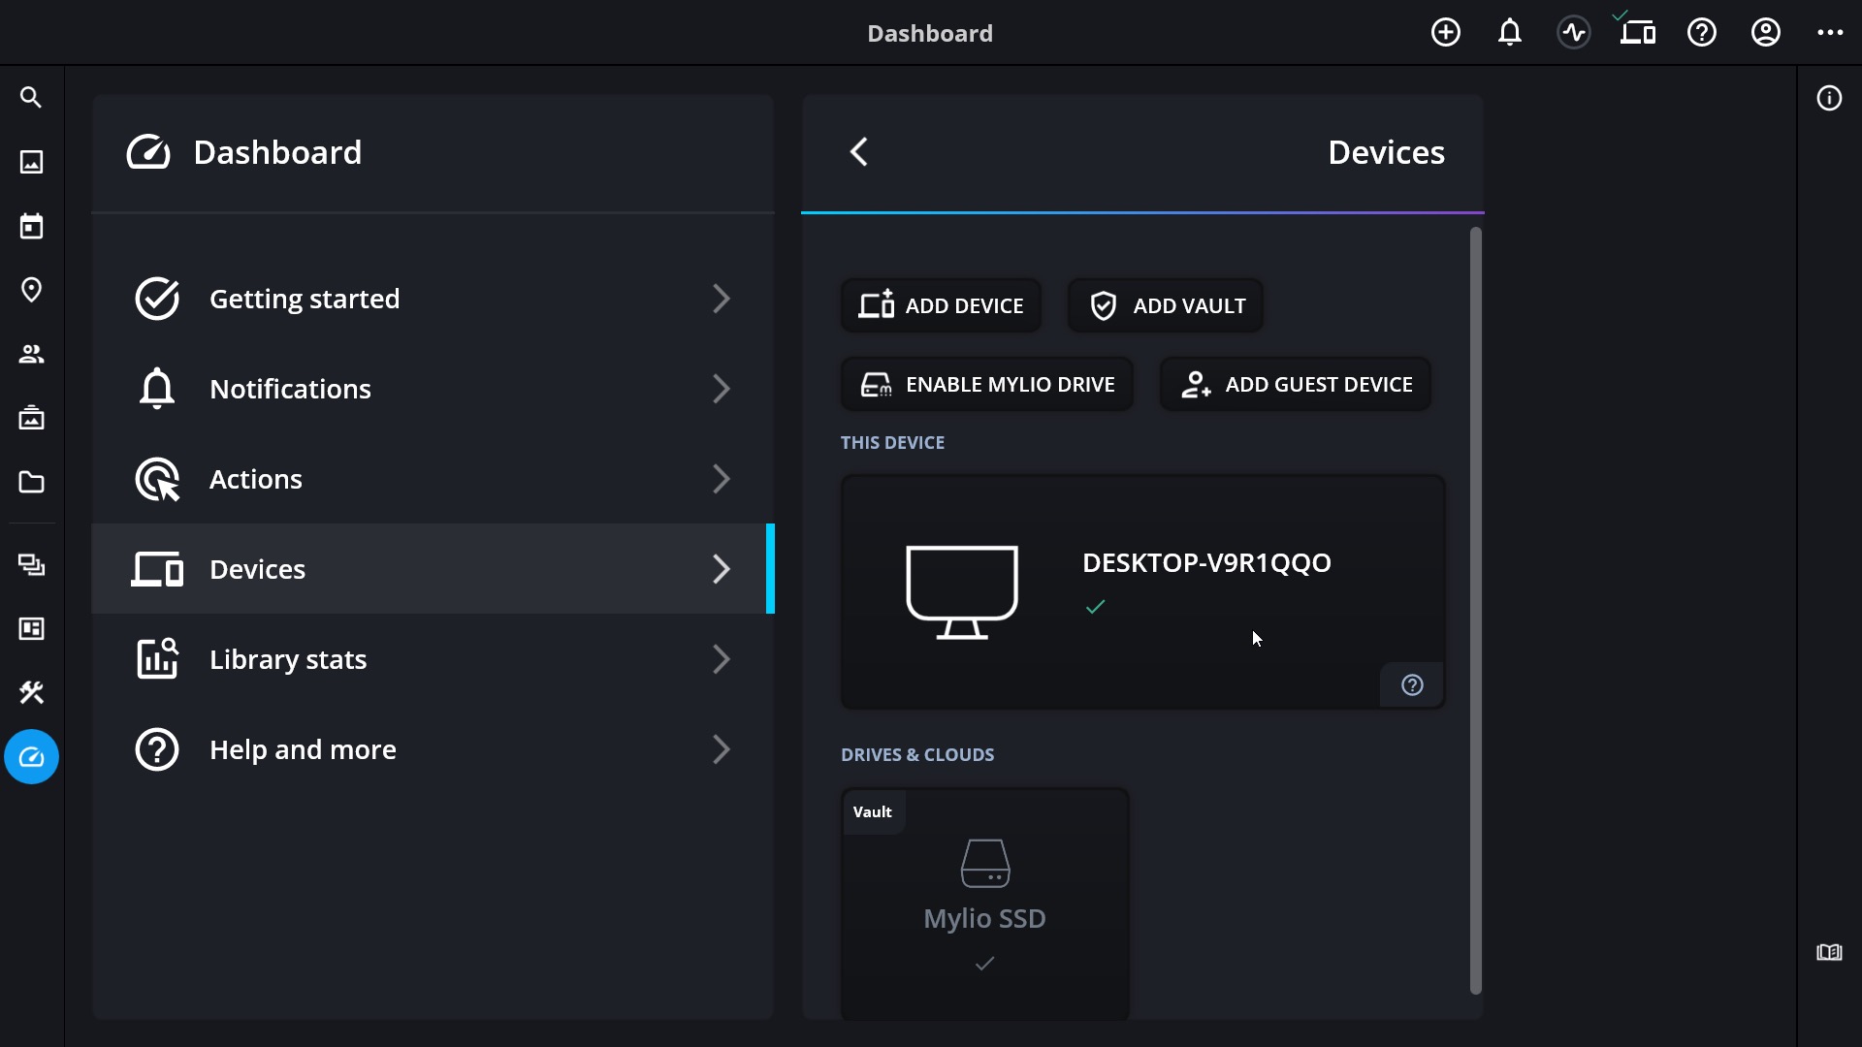The image size is (1862, 1047).
Task: Click the drive icon on Mylio SSD card
Action: tap(984, 863)
